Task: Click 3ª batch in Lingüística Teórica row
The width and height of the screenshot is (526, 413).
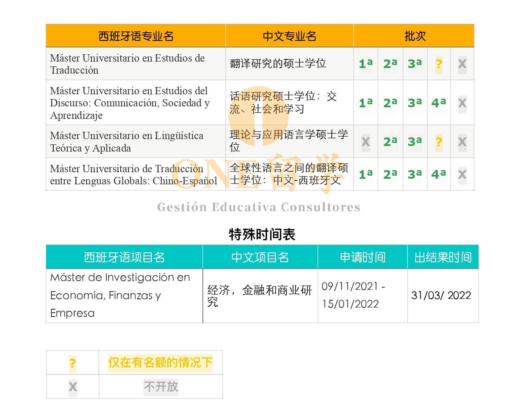Action: tap(415, 142)
